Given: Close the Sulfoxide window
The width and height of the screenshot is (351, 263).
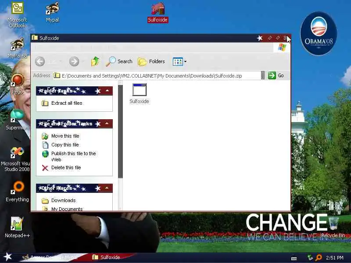Looking at the screenshot, I should point(286,38).
